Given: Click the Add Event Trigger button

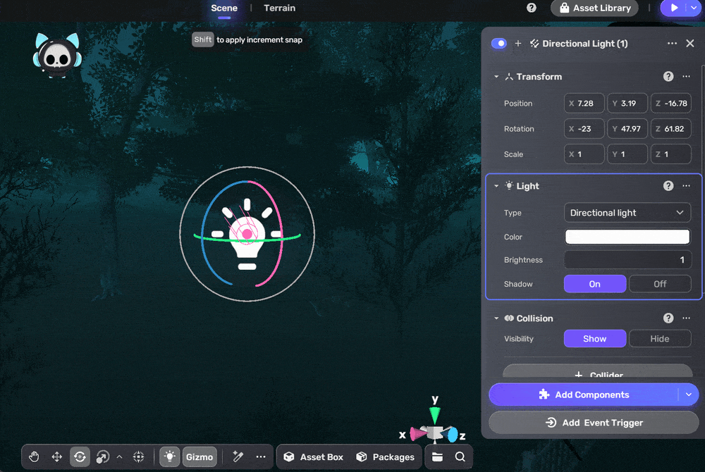Looking at the screenshot, I should click(593, 423).
